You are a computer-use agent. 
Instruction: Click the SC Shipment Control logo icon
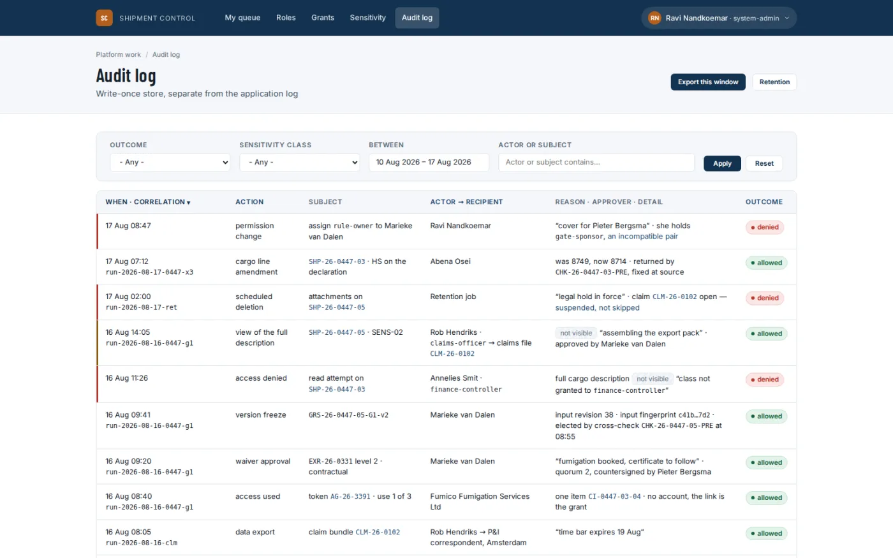(104, 18)
